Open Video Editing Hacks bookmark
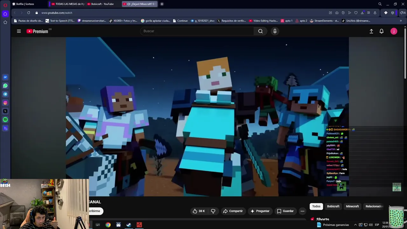407x229 pixels. pos(264,21)
